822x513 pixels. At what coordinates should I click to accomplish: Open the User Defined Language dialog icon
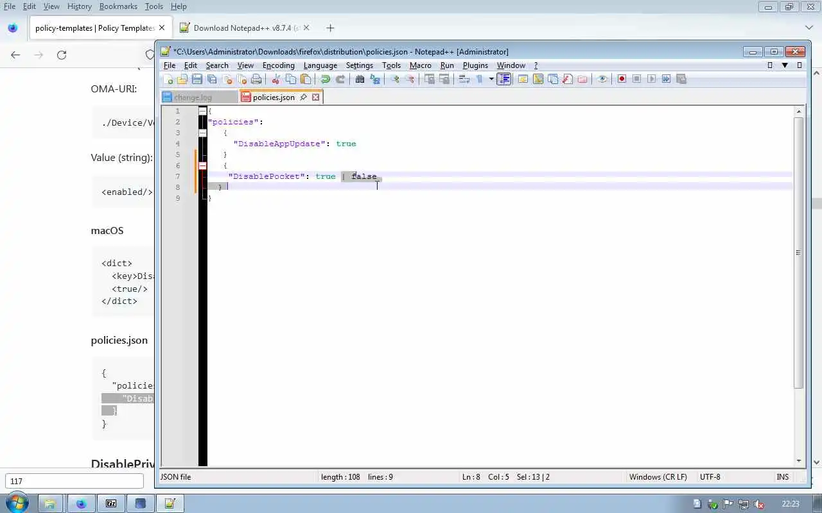tap(523, 79)
